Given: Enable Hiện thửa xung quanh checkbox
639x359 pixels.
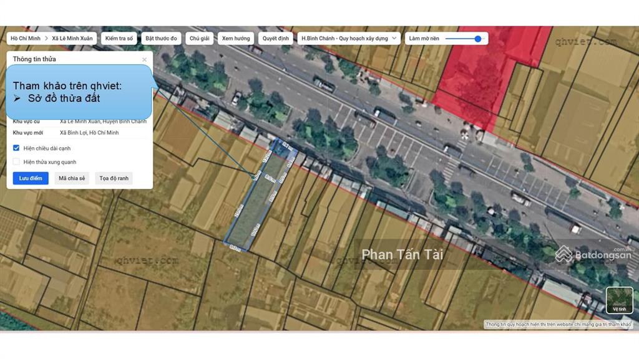Looking at the screenshot, I should (x=16, y=162).
